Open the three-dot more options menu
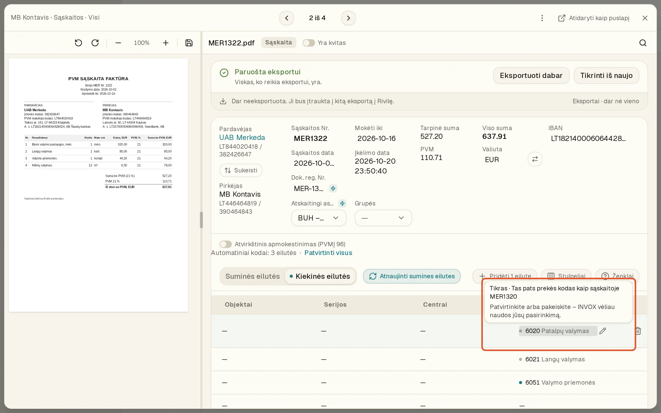The width and height of the screenshot is (661, 413). (x=542, y=18)
